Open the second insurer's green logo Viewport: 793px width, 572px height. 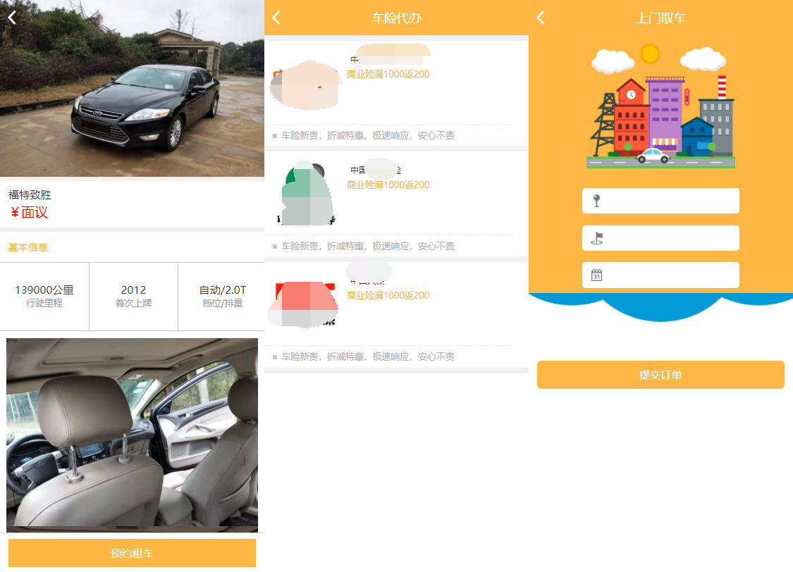click(x=305, y=194)
